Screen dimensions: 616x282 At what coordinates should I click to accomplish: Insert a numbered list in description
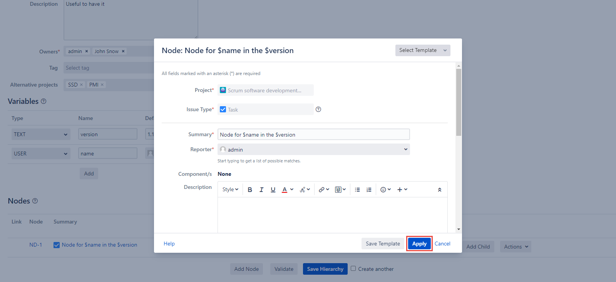(369, 190)
